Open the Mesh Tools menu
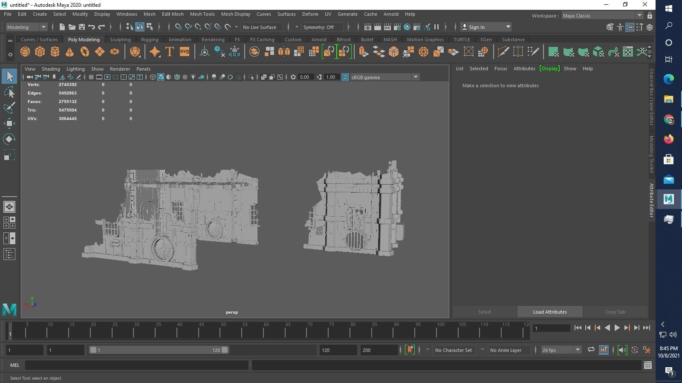Screen dimensions: 682x383 [x=202, y=14]
